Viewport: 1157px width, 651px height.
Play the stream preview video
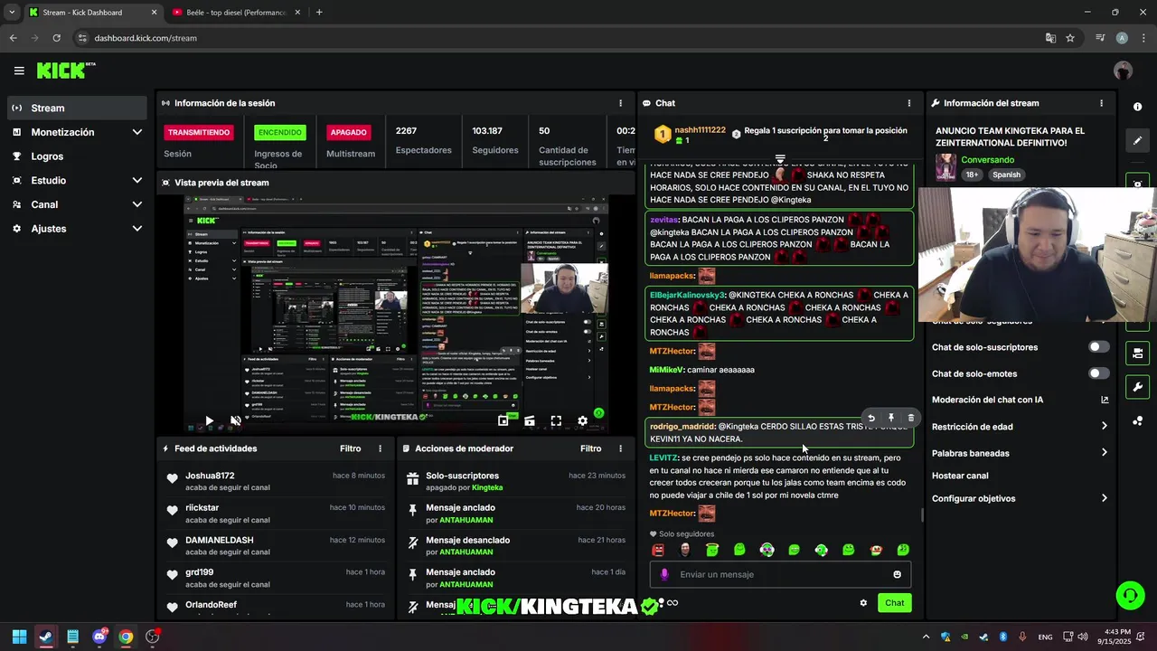pyautogui.click(x=209, y=420)
